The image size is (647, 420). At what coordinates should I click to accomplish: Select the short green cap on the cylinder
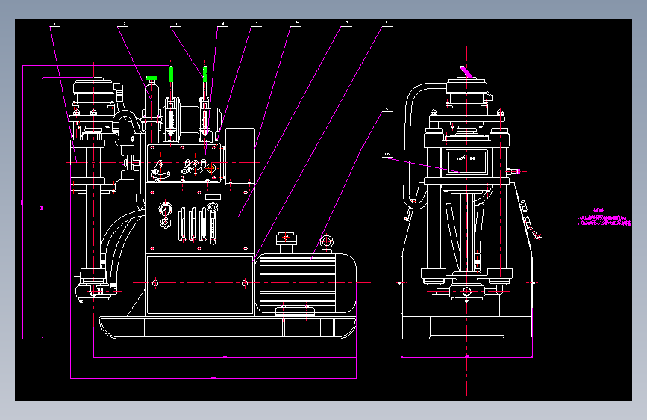[x=151, y=78]
